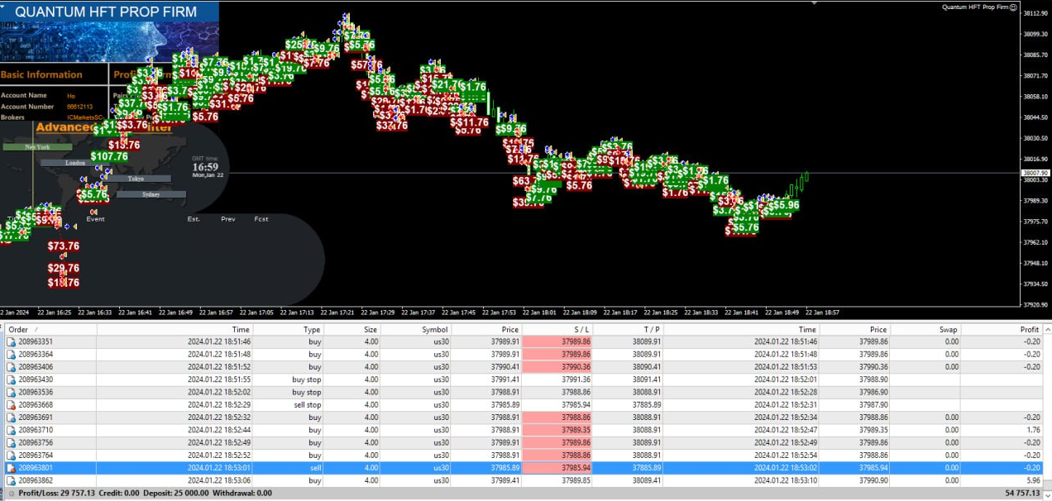Click the sell order icon for 208963801
The image size is (1052, 501).
coord(11,468)
